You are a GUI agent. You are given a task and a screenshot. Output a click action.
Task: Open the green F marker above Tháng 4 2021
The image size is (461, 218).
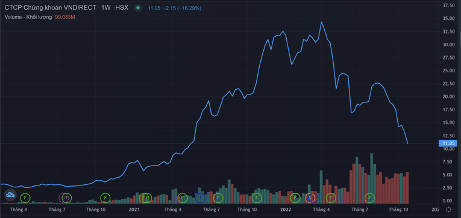pyautogui.click(x=182, y=198)
